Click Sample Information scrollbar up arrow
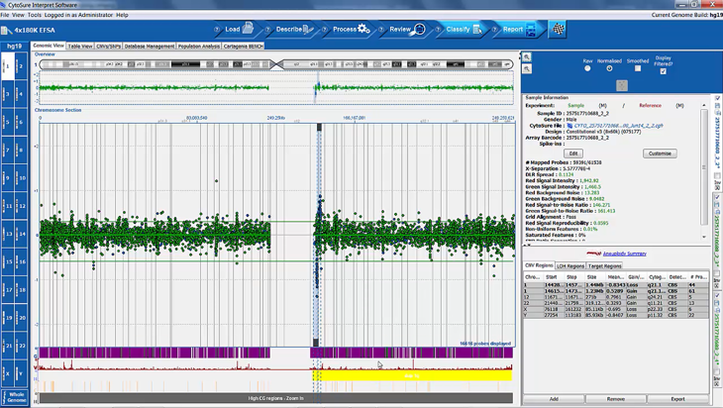 (704, 106)
